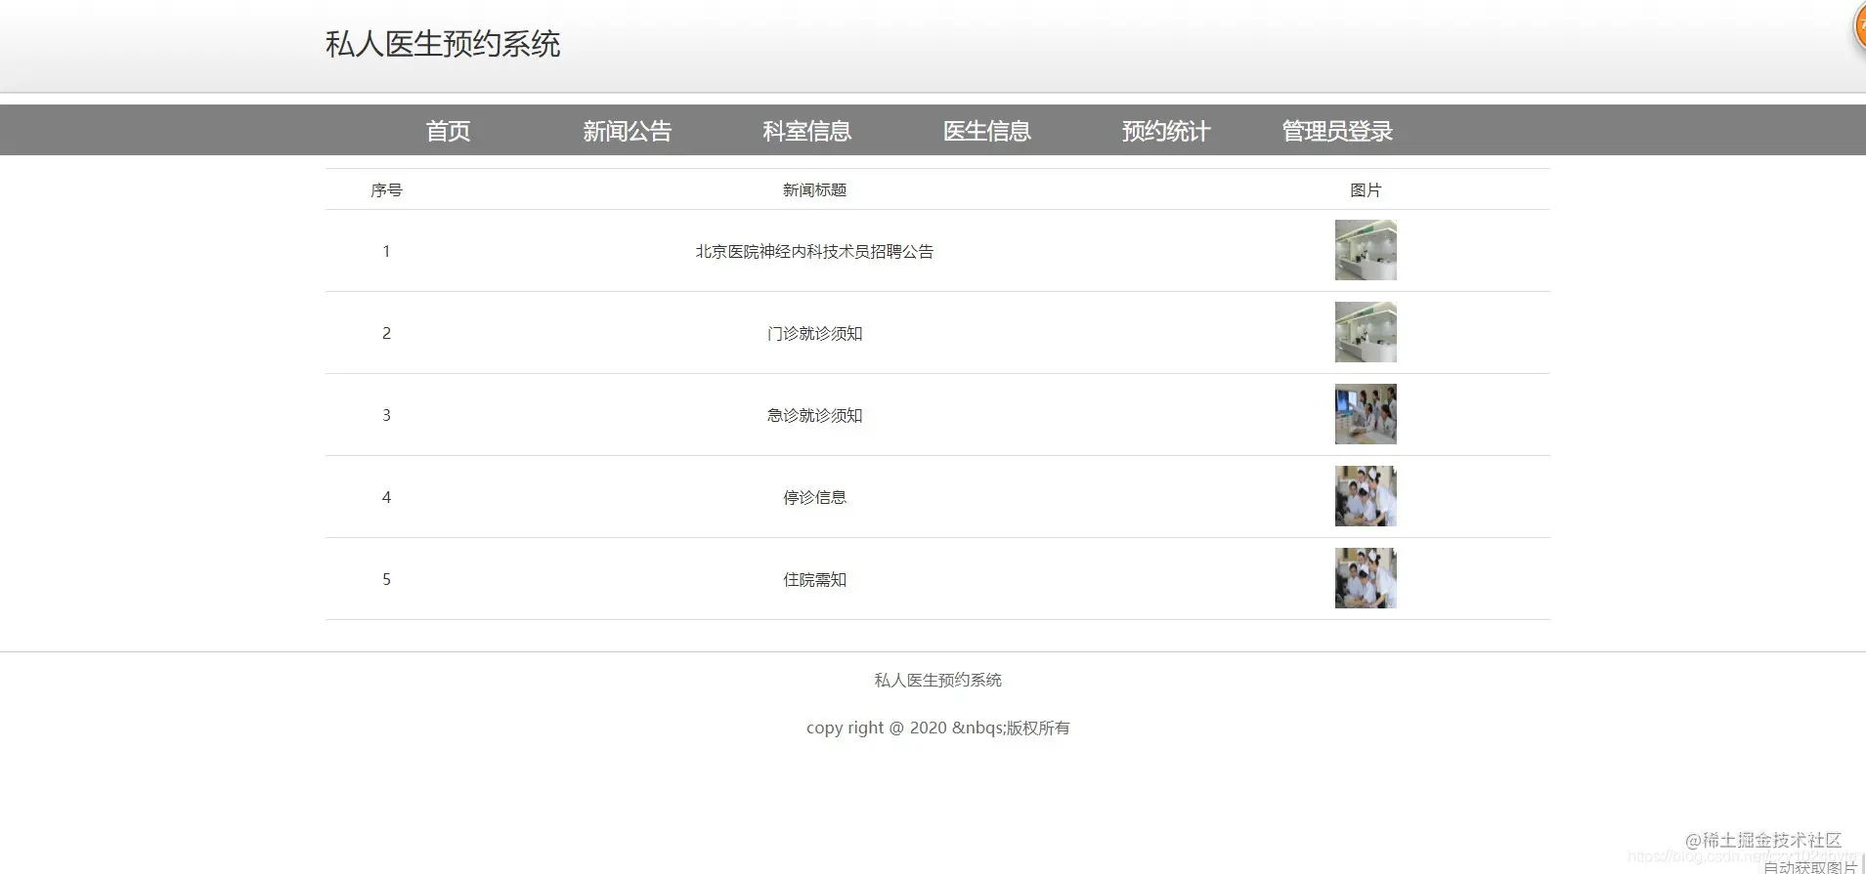Viewport: 1866px width, 874px height.
Task: Click thumbnail in 门诊就诊须知 row
Action: click(x=1366, y=332)
